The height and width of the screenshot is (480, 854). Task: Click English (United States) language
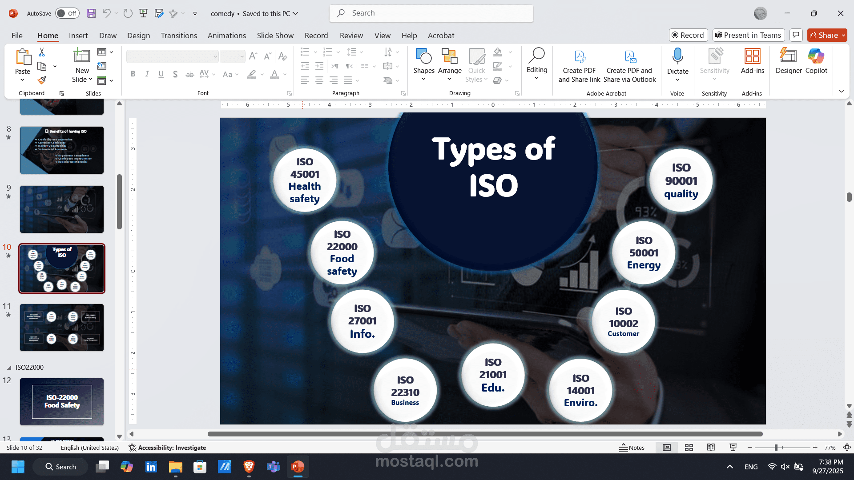pos(89,448)
